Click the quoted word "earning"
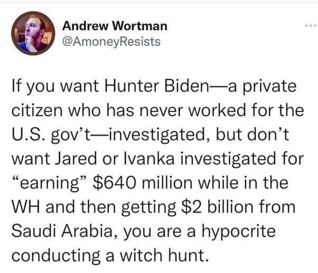The image size is (318, 273). click(x=50, y=183)
